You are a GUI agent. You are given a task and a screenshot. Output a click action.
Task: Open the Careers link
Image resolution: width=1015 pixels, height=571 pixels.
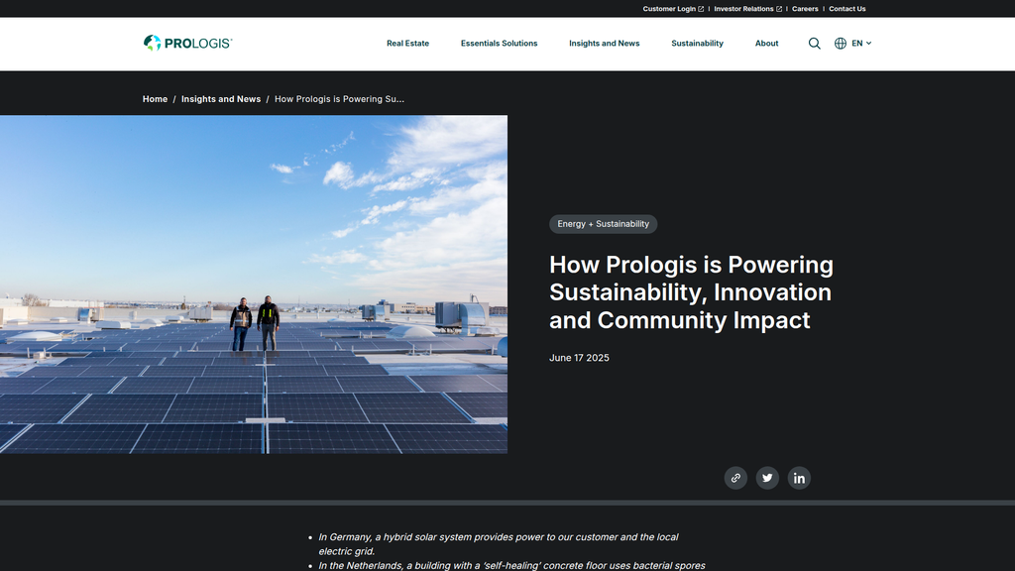point(805,9)
